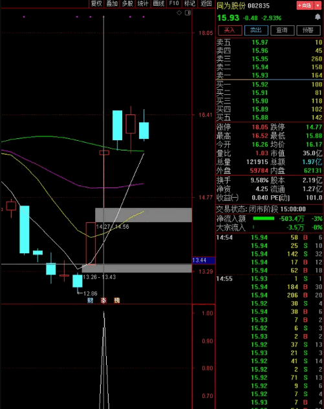The height and width of the screenshot is (409, 324).
Task: Select the 画线 drawing tool menu
Action: coord(158,3)
